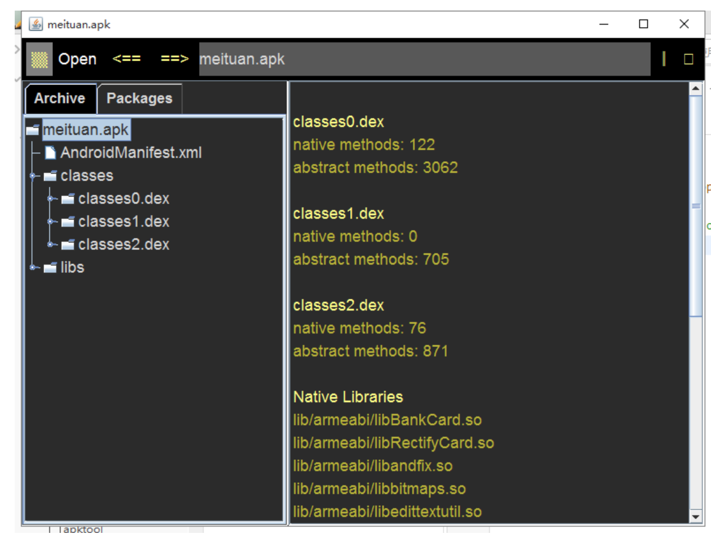Select the meituan.apk root node

(x=86, y=129)
